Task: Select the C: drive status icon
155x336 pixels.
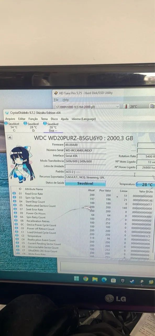Action: pos(6,123)
